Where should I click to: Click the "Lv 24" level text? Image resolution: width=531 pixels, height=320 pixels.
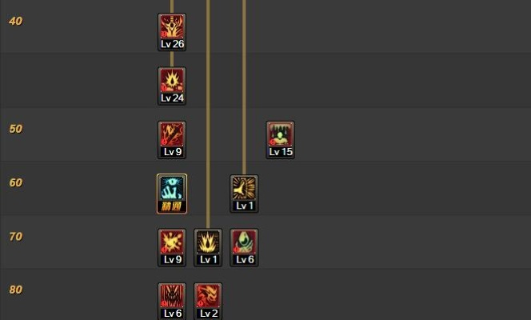[x=172, y=98]
